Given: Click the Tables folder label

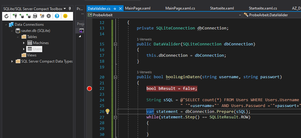Looking at the screenshot, I should click(32, 37).
